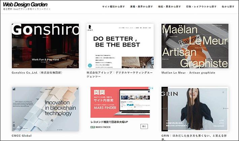Viewport: 239px width, 141px height.
Task: Open the MARS FINDER サイト内検索 ad banner
Action: tap(120, 102)
